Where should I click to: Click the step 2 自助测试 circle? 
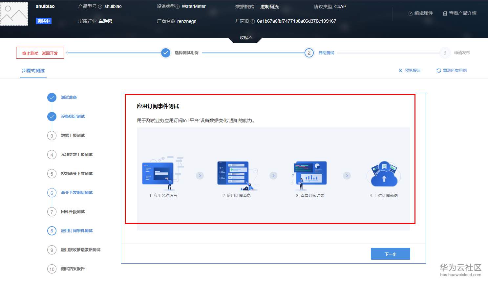(309, 53)
